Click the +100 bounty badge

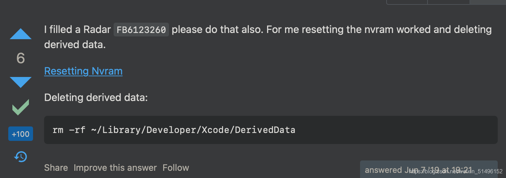(21, 134)
